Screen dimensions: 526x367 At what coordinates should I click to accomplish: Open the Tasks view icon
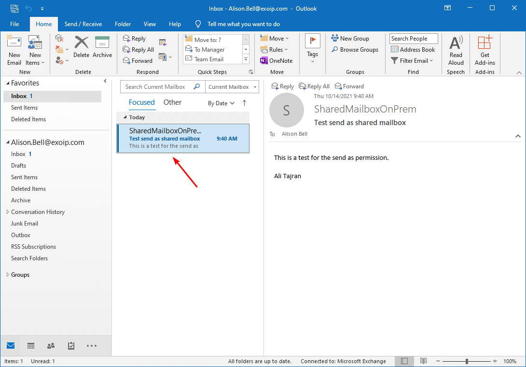(71, 345)
